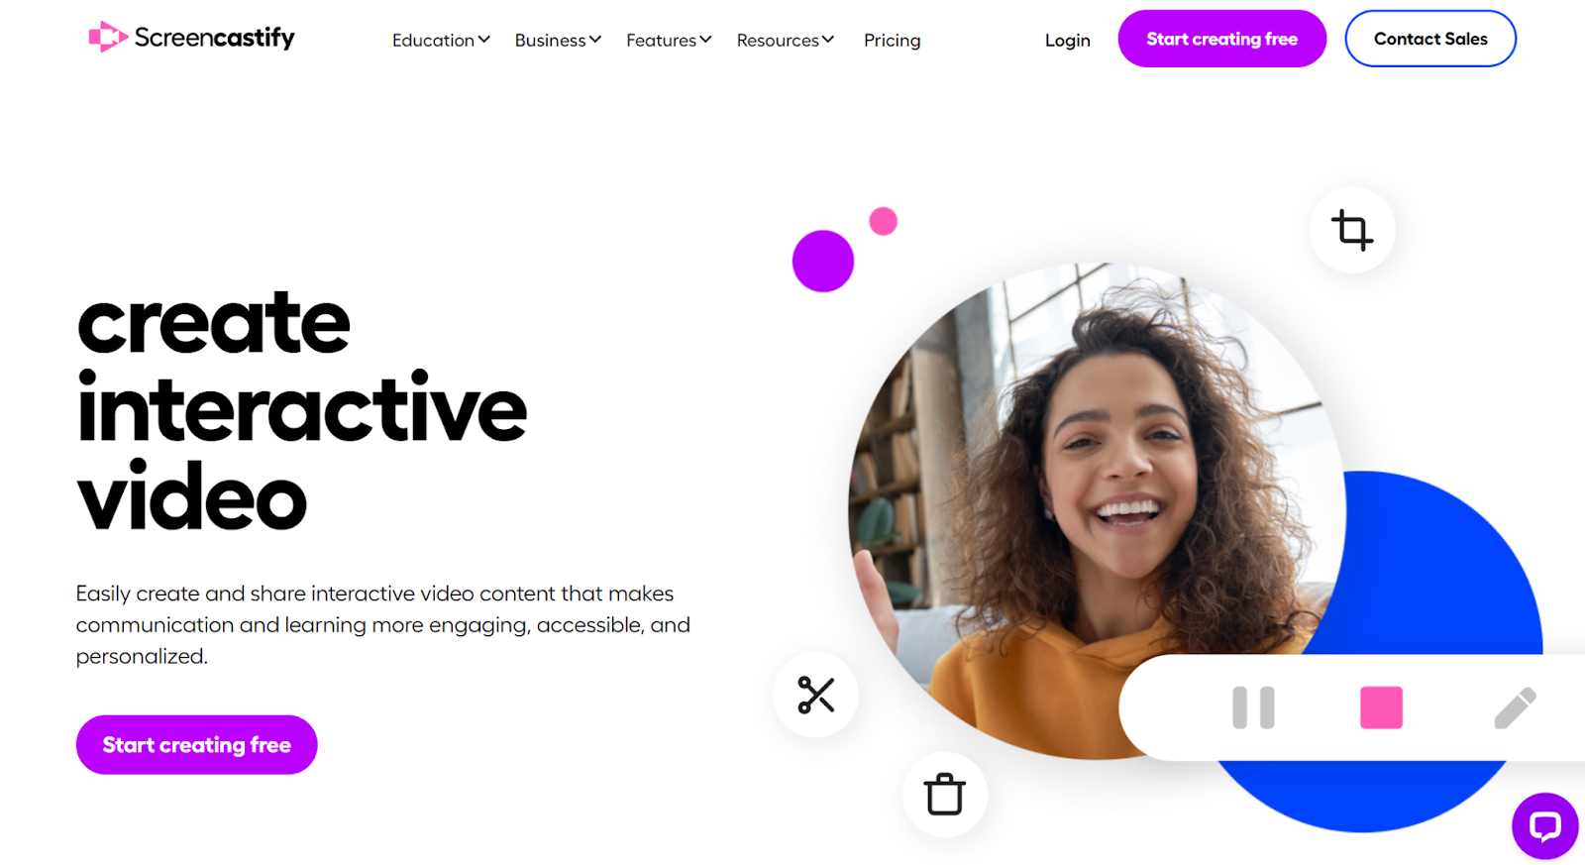This screenshot has width=1585, height=865.
Task: Click the small pink dot
Action: [x=884, y=221]
